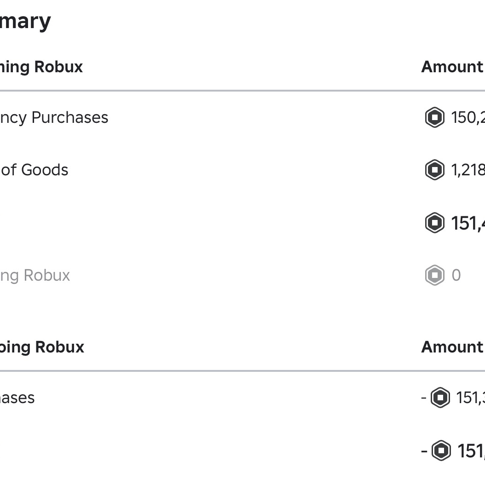
Task: Click the 1,218 Sale of Goods amount
Action: click(x=468, y=170)
